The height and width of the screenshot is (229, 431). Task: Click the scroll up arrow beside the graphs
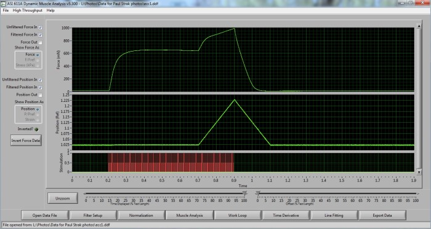pyautogui.click(x=419, y=26)
